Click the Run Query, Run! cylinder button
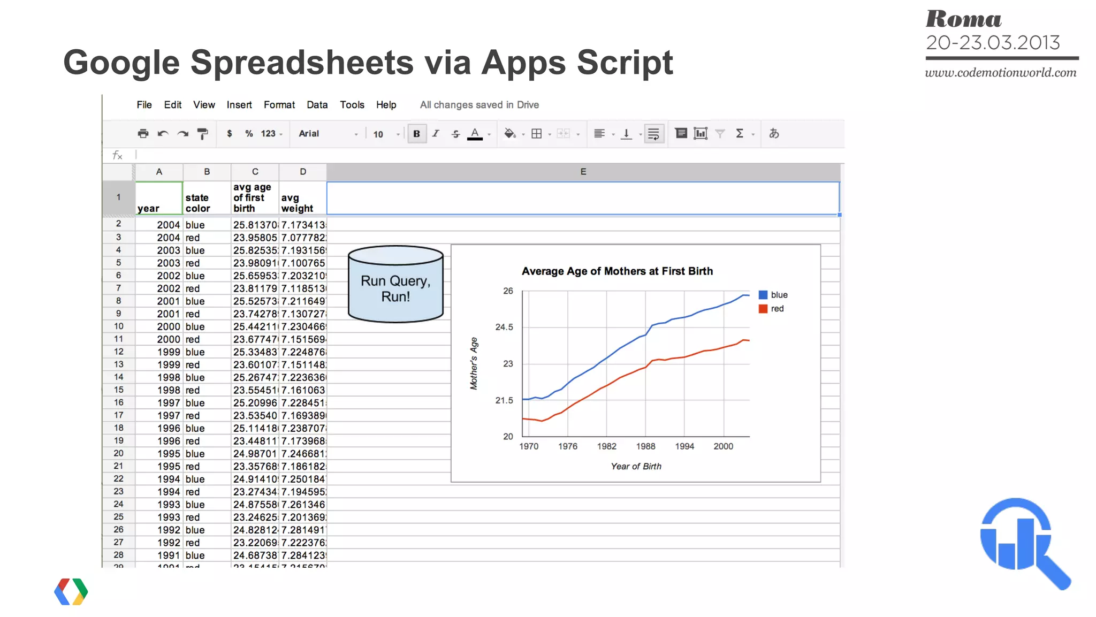Viewport: 1096px width, 617px height. (395, 284)
